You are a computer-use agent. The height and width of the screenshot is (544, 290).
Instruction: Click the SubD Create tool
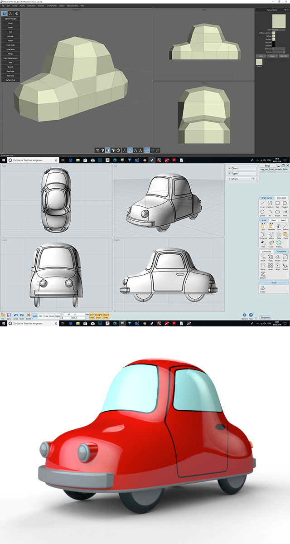click(x=262, y=289)
